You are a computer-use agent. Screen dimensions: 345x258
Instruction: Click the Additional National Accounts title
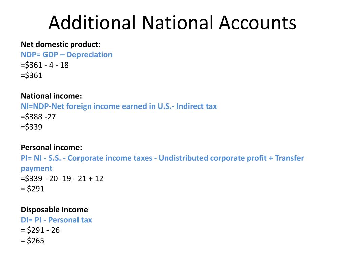point(172,23)
